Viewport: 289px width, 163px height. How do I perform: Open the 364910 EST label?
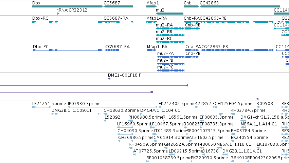pyautogui.click(x=239, y=158)
